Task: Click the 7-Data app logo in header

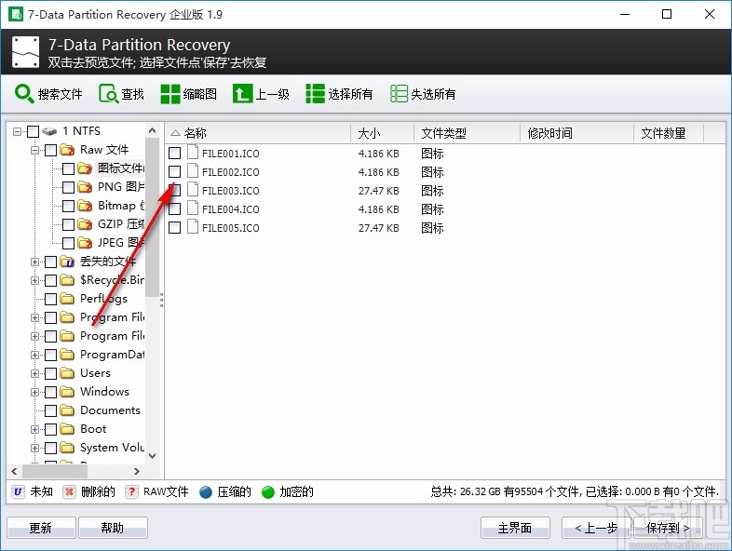Action: [25, 52]
